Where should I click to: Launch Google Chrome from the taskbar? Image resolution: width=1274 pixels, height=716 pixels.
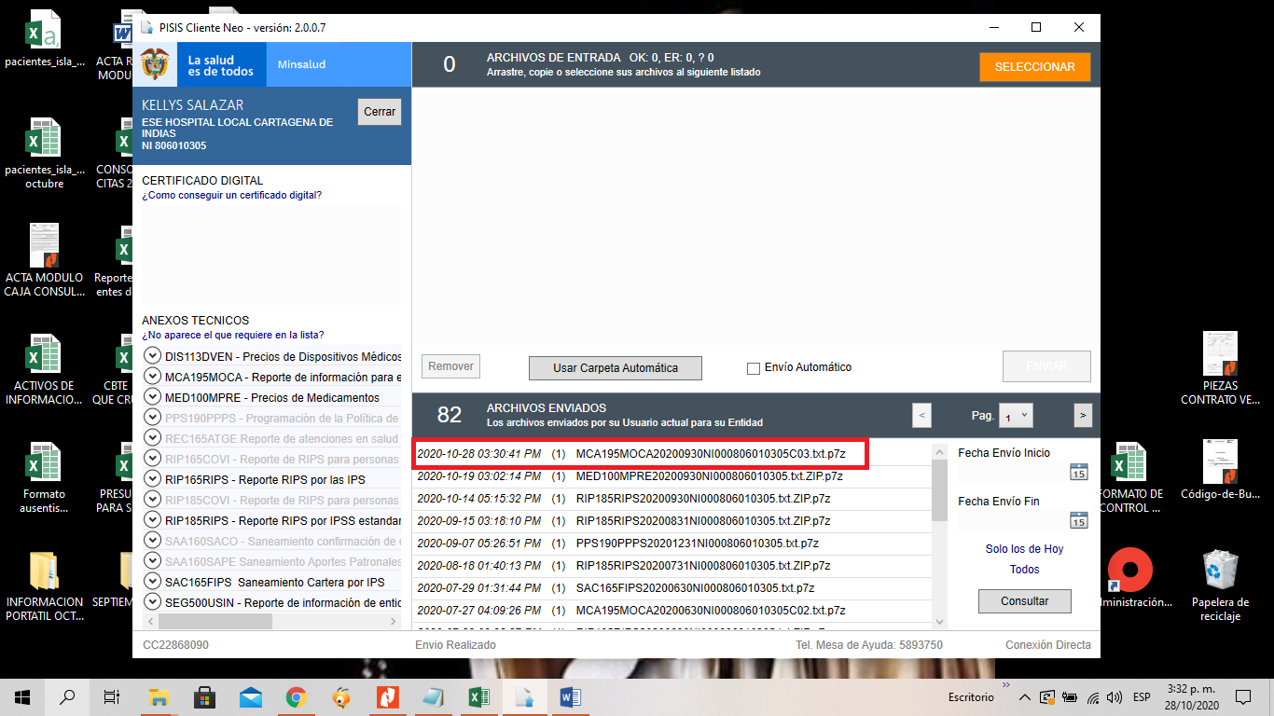click(297, 697)
